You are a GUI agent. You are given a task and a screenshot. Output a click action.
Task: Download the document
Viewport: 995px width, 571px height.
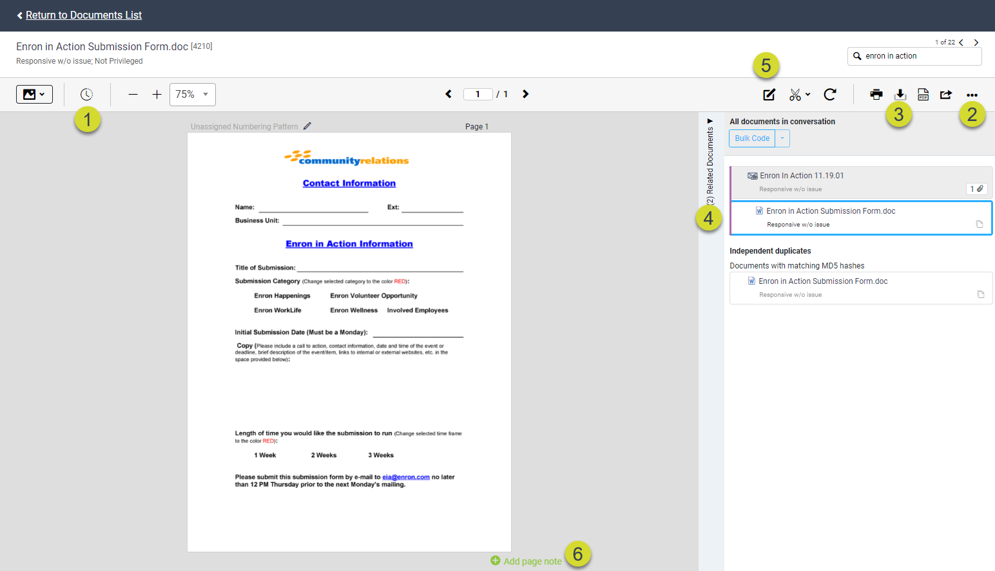[900, 95]
